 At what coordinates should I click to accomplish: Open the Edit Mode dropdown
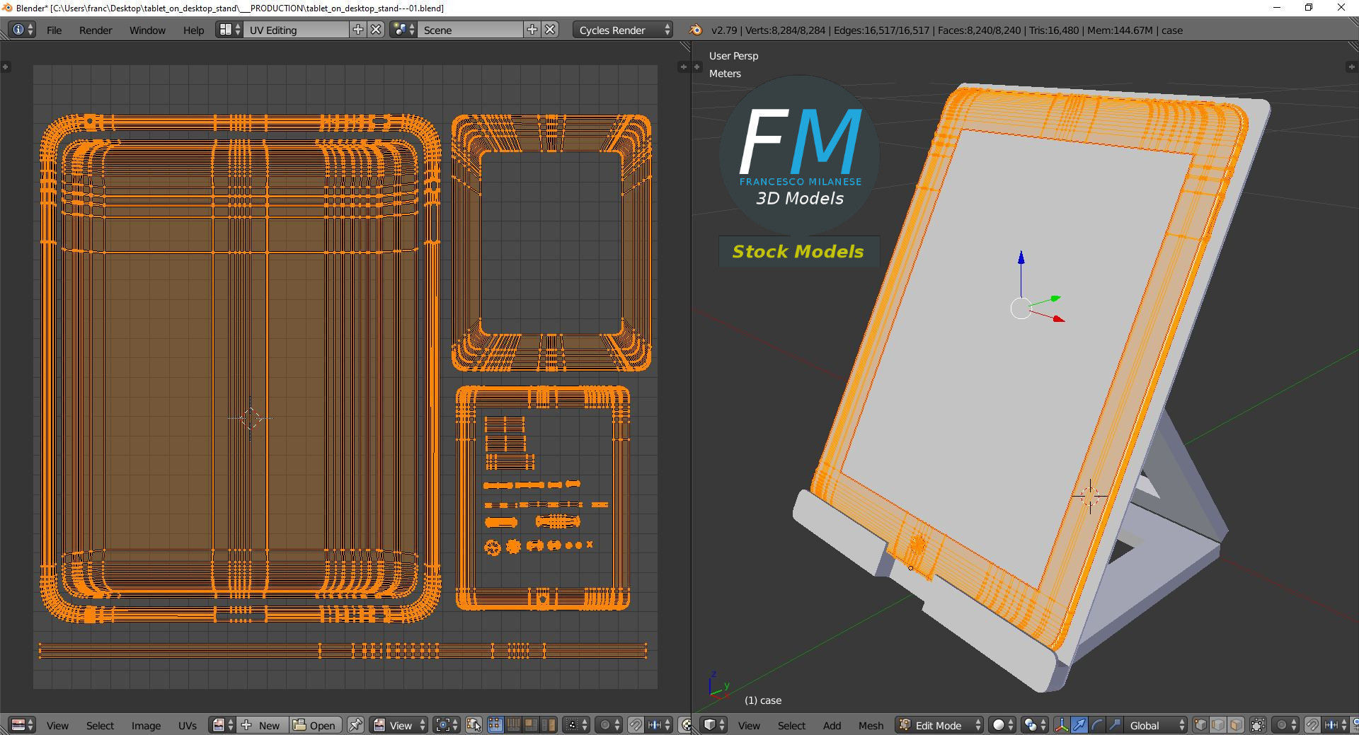click(939, 725)
